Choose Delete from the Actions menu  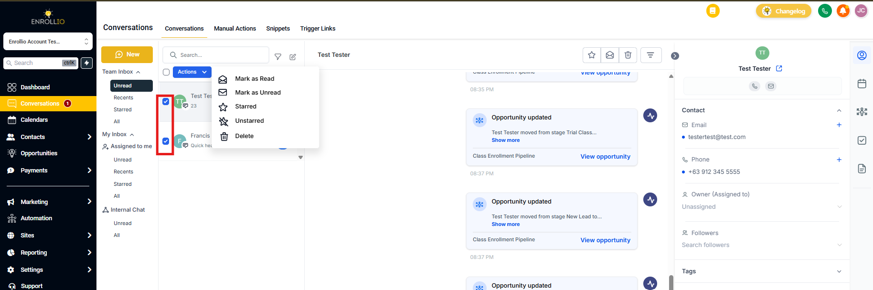pyautogui.click(x=244, y=136)
